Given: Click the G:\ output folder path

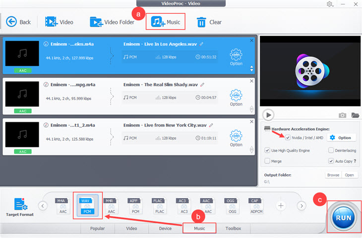Looking at the screenshot, I should click(267, 182).
